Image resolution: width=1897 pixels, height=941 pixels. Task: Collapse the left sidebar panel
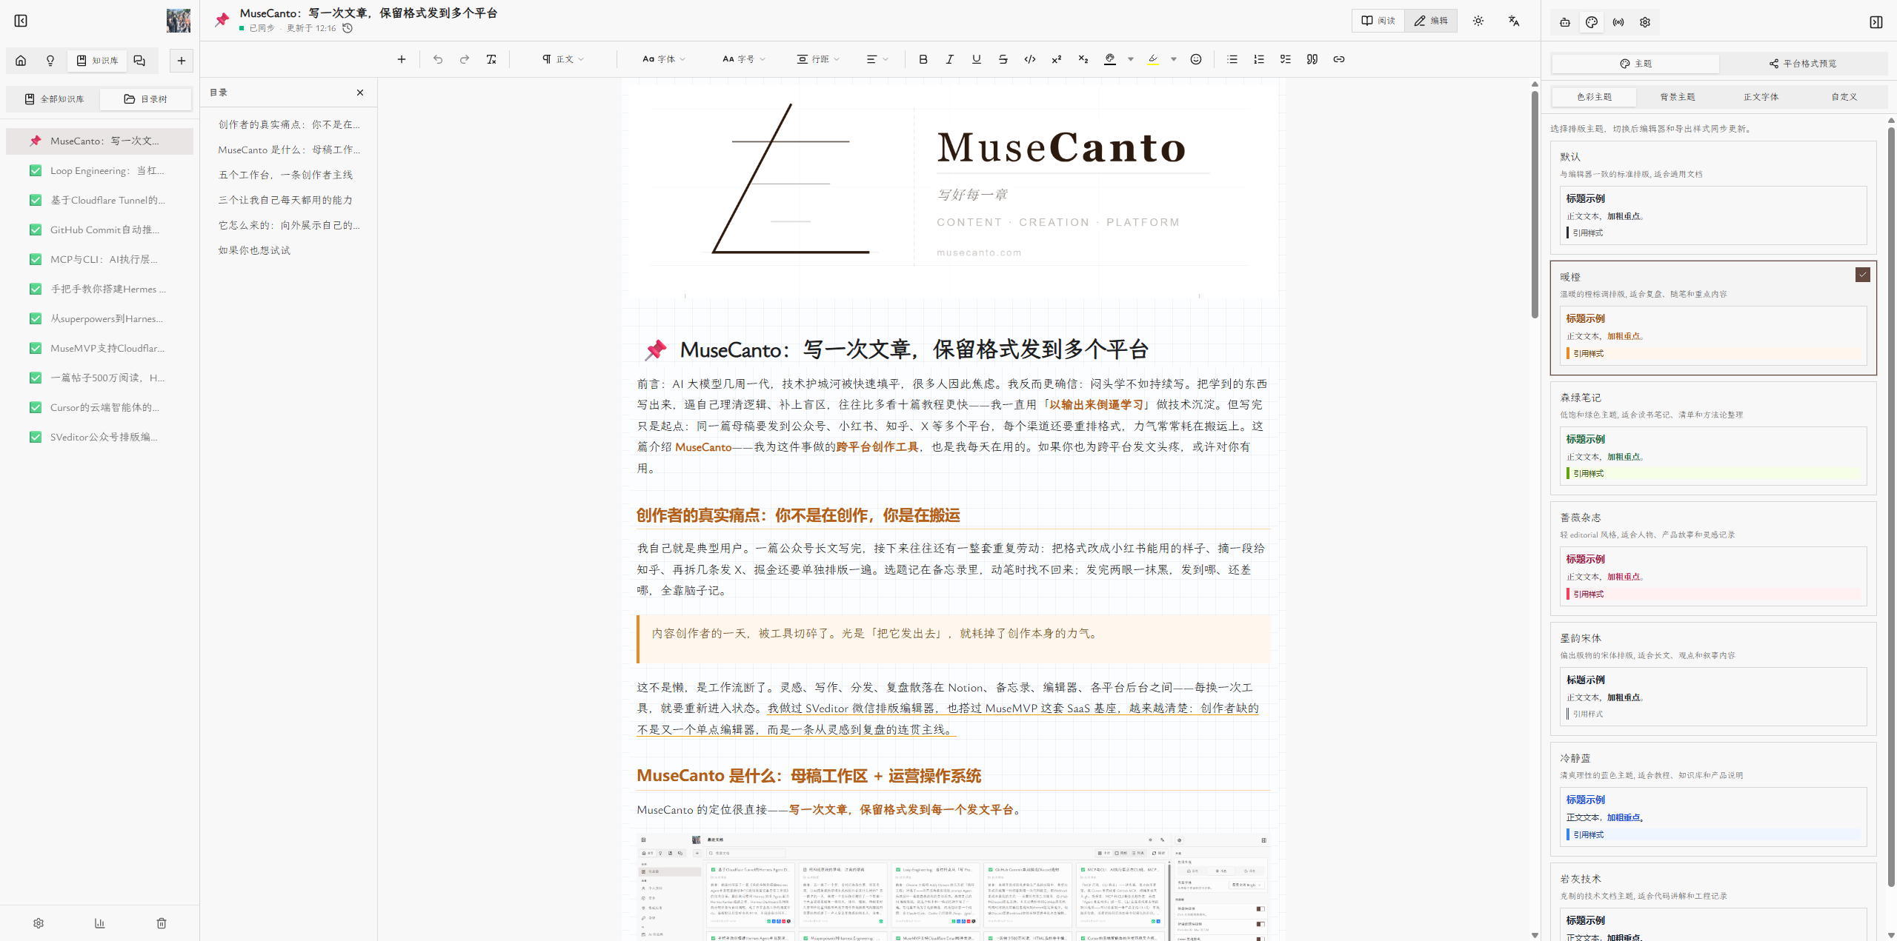click(x=21, y=21)
